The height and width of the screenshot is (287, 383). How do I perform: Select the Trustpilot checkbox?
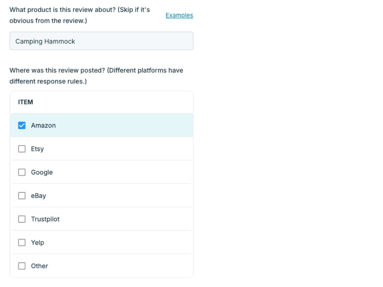click(22, 219)
